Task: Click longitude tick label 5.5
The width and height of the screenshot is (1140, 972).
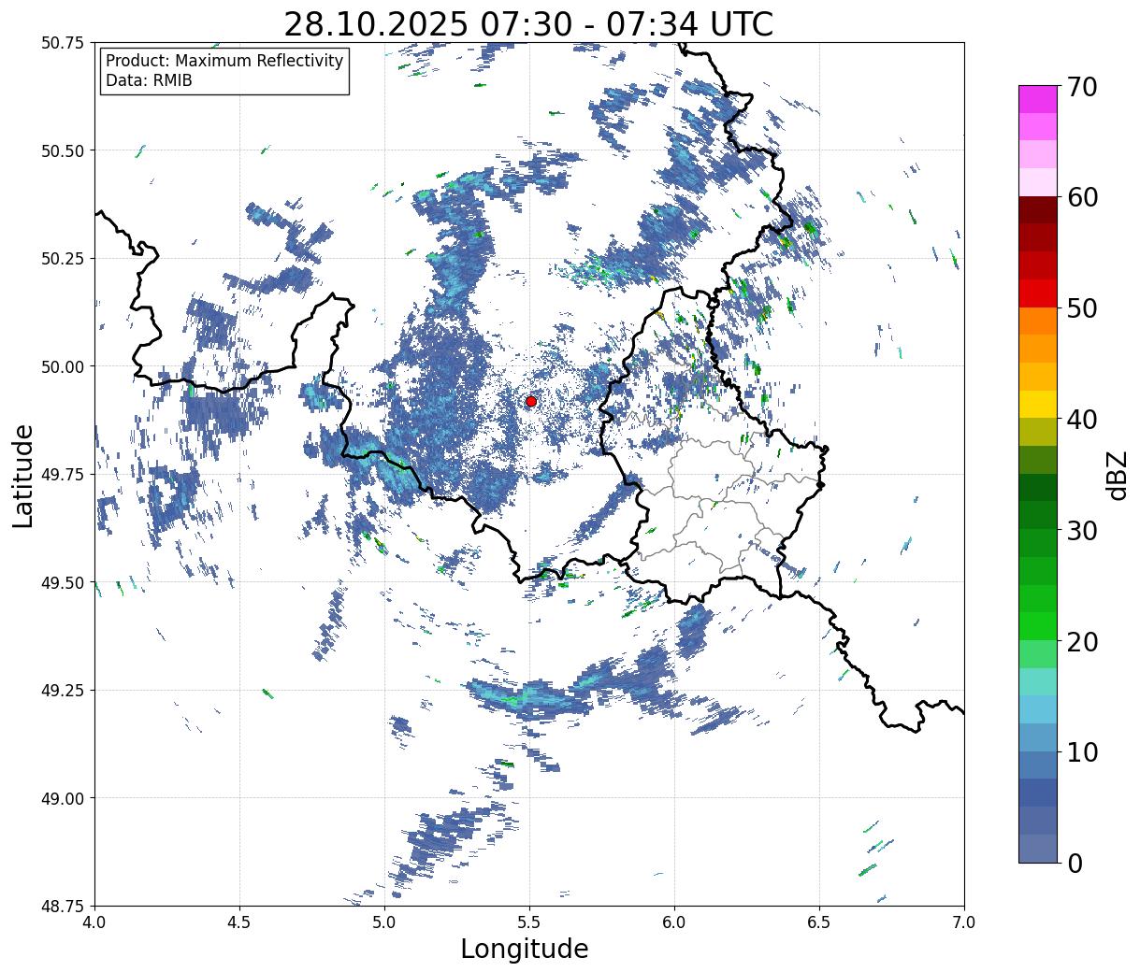Action: [x=529, y=922]
